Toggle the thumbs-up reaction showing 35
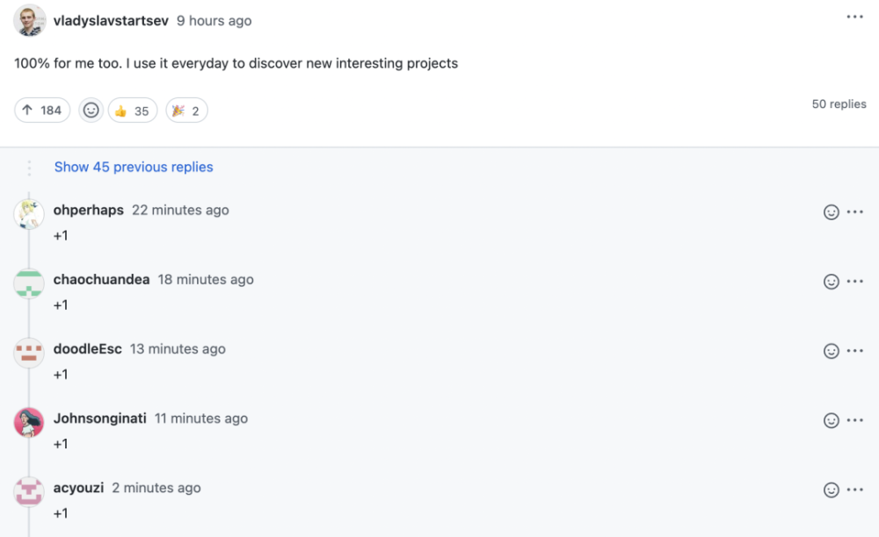Viewport: 879px width, 537px height. coord(132,110)
